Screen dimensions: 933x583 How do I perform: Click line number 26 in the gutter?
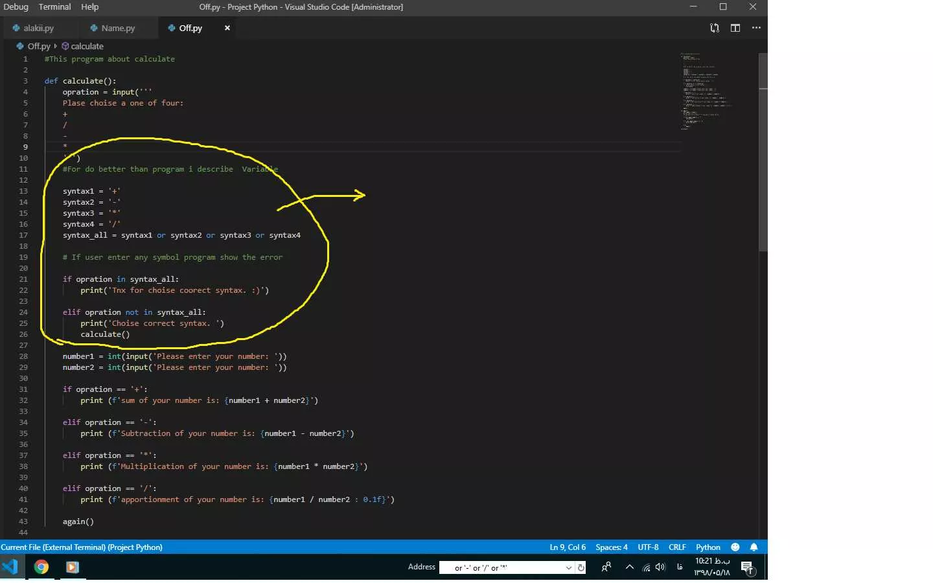click(23, 334)
